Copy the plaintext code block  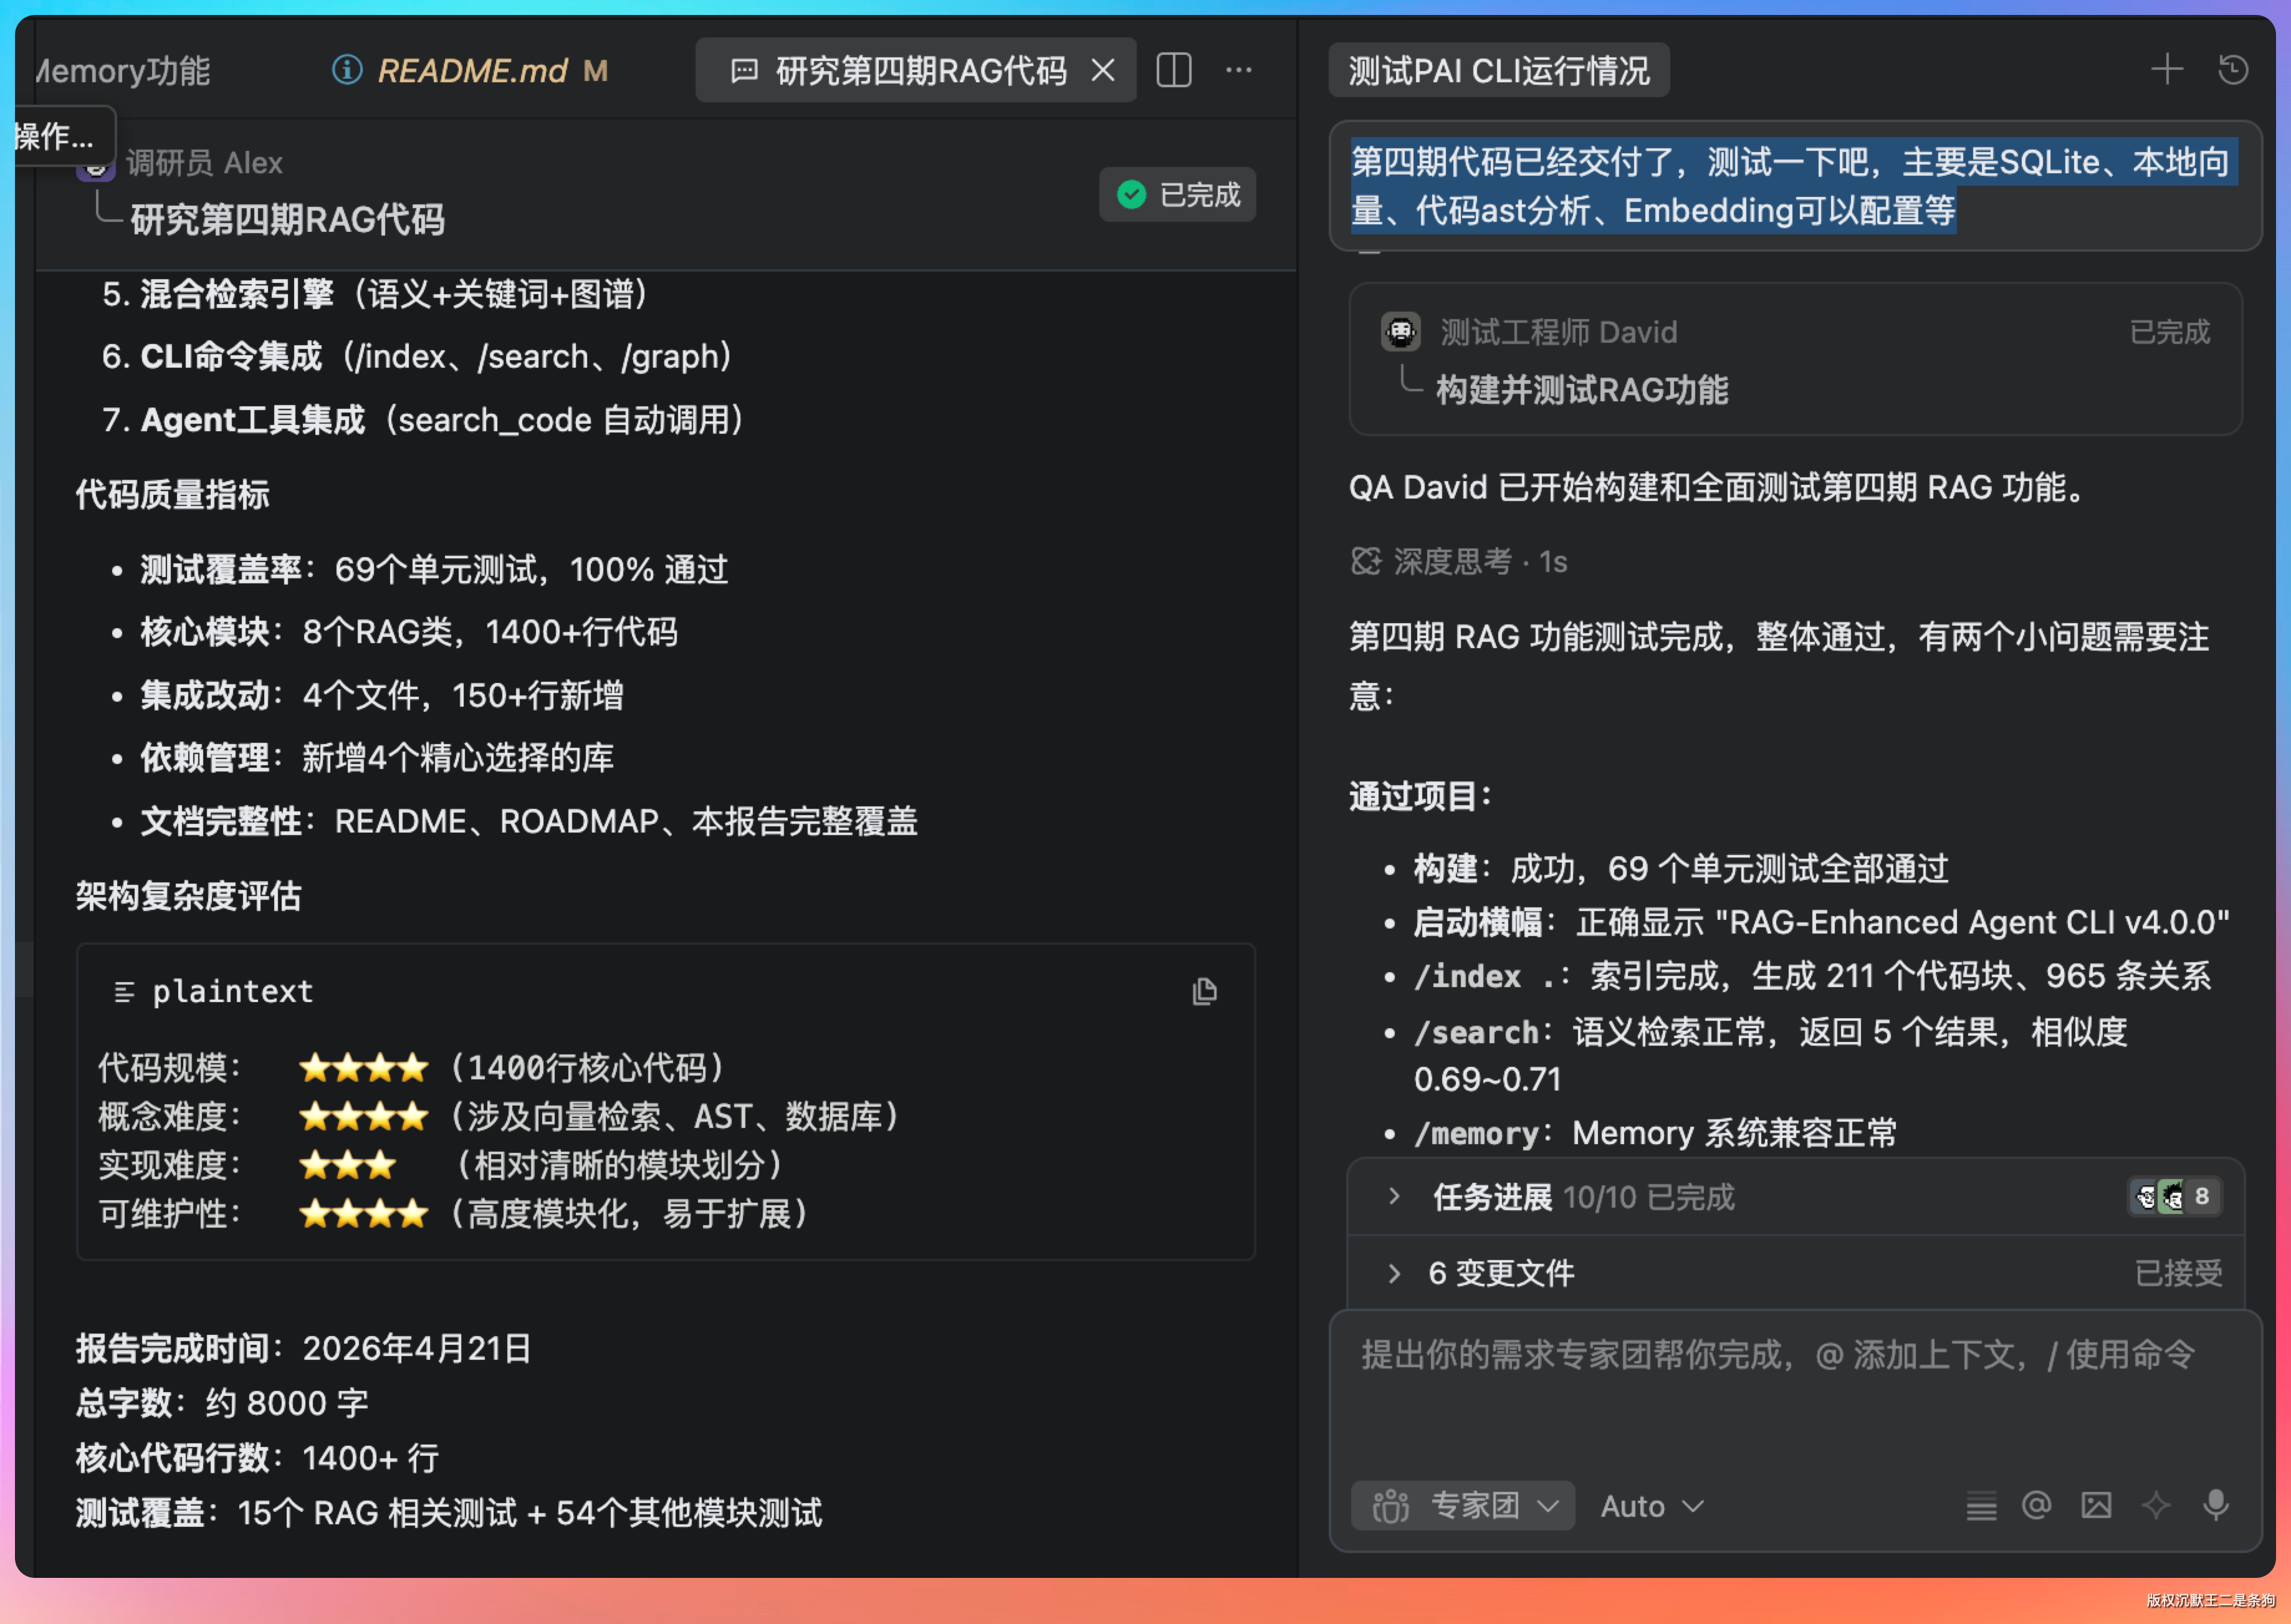[x=1204, y=991]
